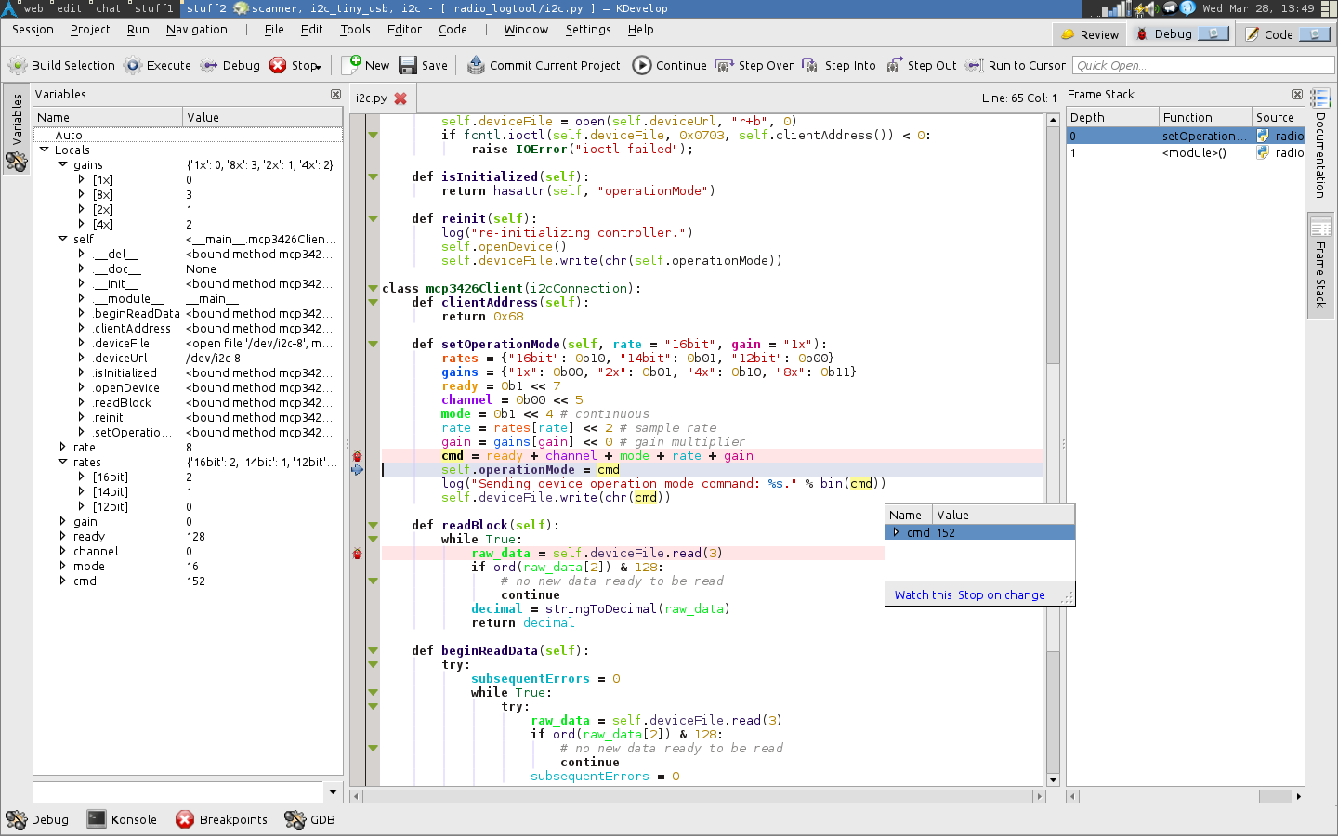Viewport: 1338px width, 836px height.
Task: Toggle breakpoint marker on cmd assignment line
Action: pyautogui.click(x=357, y=456)
